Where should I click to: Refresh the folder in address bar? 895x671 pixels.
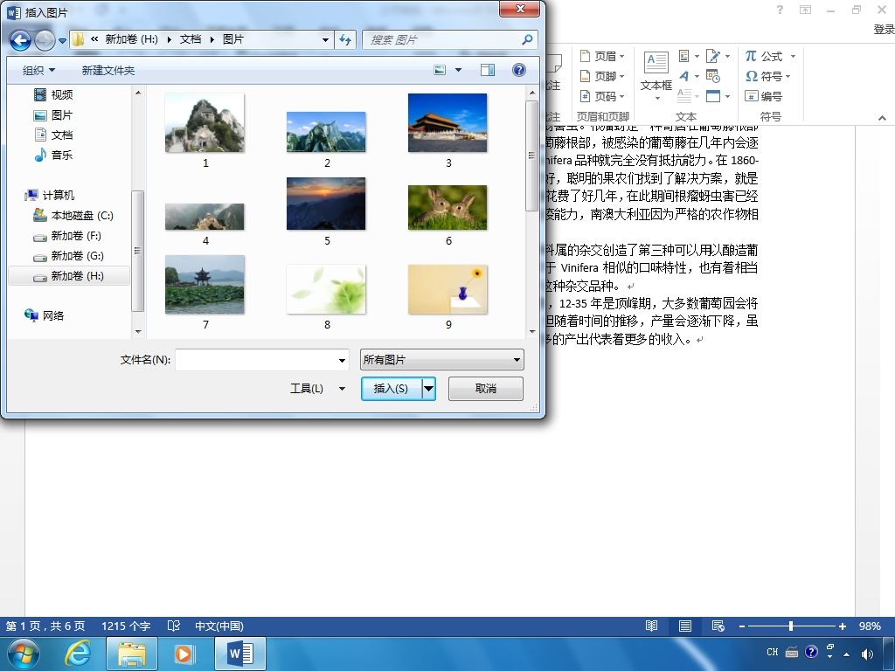pyautogui.click(x=345, y=39)
